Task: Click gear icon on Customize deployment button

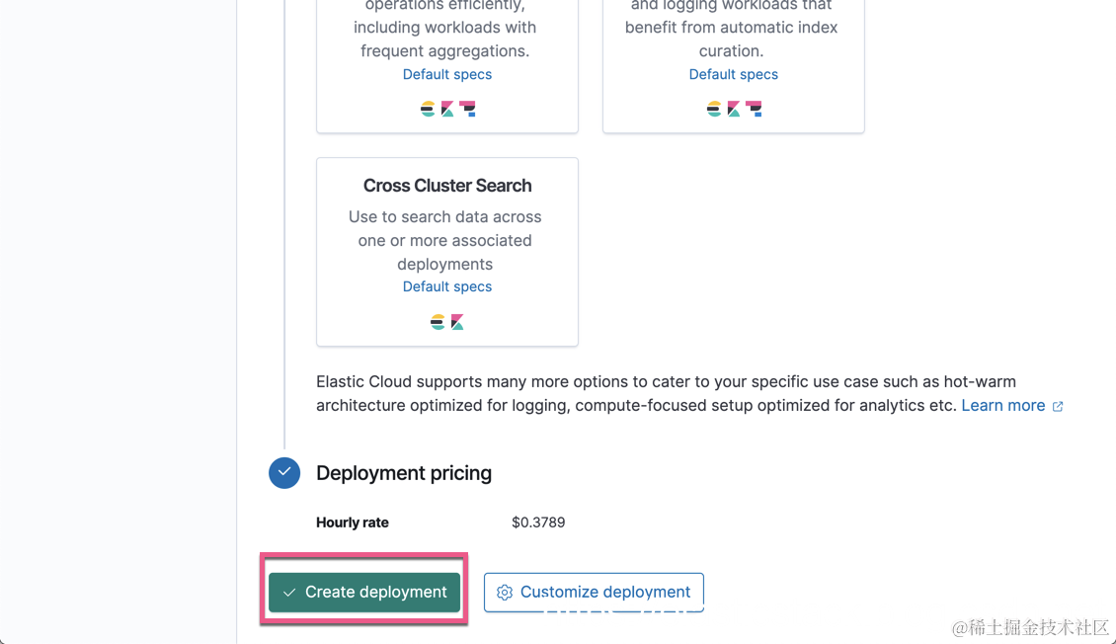Action: tap(505, 593)
